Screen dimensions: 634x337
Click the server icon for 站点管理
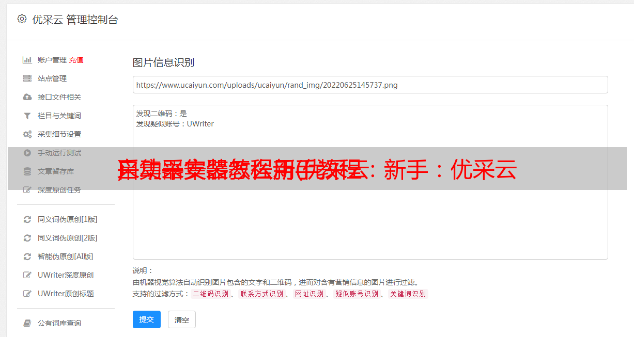point(27,78)
